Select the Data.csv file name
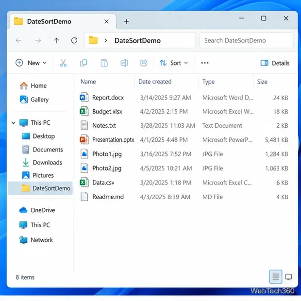 [103, 183]
